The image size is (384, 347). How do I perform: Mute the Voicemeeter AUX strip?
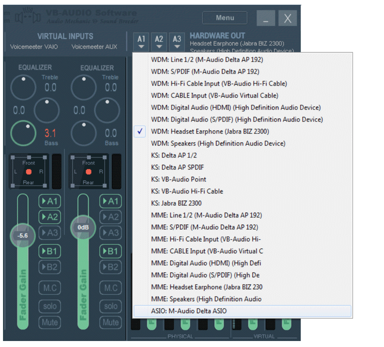click(x=111, y=322)
